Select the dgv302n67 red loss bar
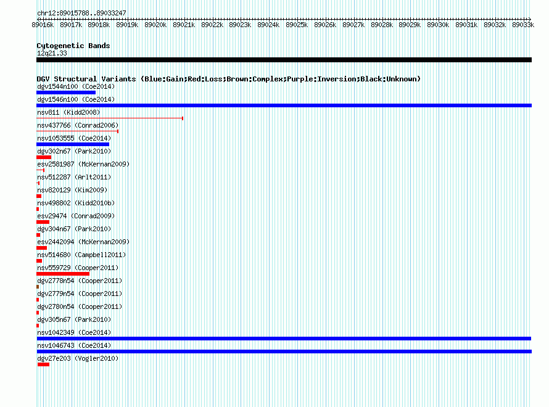The height and width of the screenshot is (407, 549). coord(44,157)
